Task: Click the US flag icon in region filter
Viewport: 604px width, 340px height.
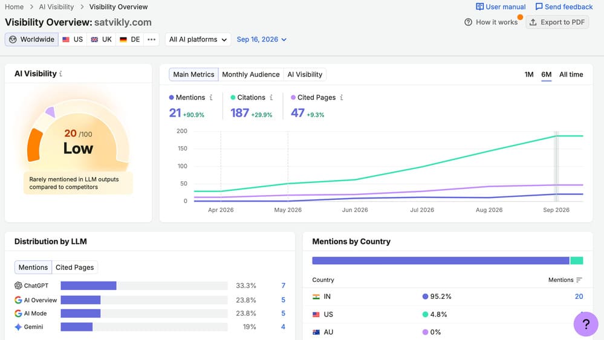Action: 66,39
